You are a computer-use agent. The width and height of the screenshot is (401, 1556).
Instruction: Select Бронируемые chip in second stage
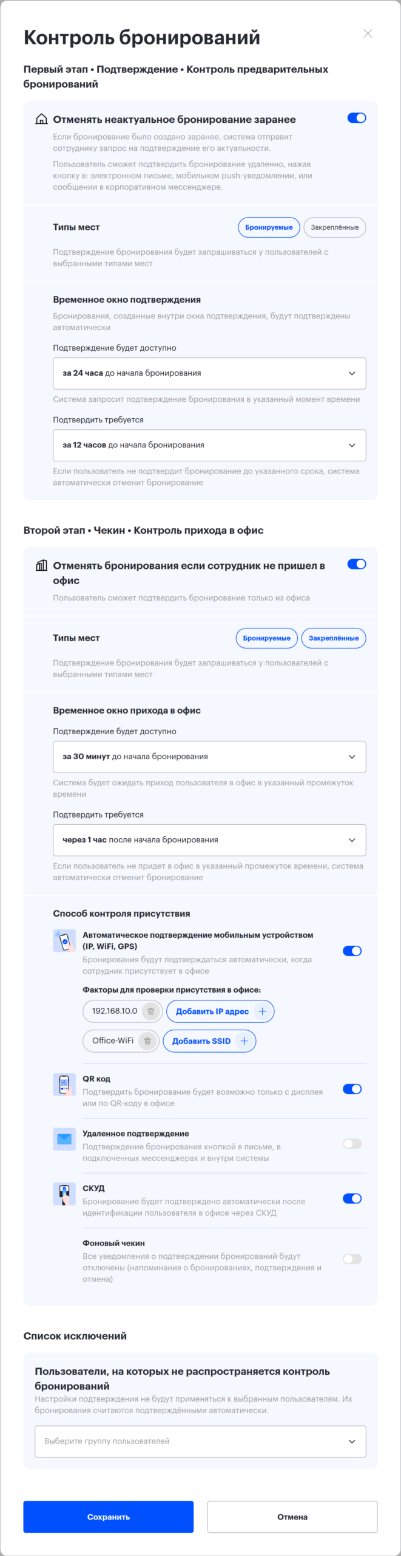[x=267, y=638]
